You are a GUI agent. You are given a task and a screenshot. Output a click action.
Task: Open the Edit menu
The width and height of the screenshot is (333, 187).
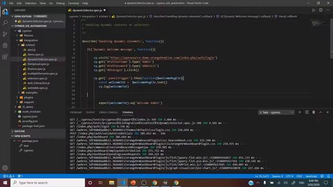point(19,3)
